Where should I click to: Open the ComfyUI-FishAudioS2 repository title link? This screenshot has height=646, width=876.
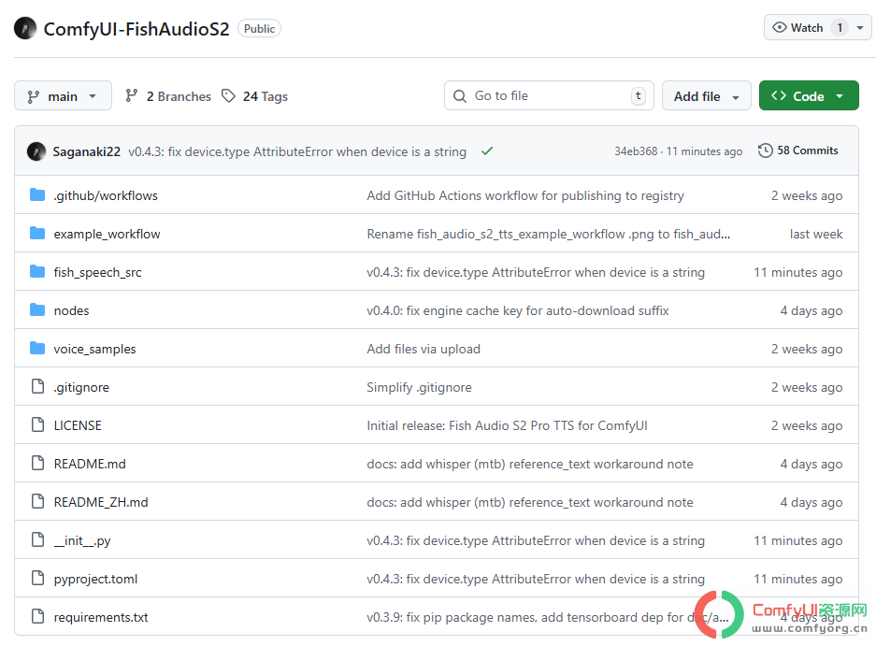[136, 29]
